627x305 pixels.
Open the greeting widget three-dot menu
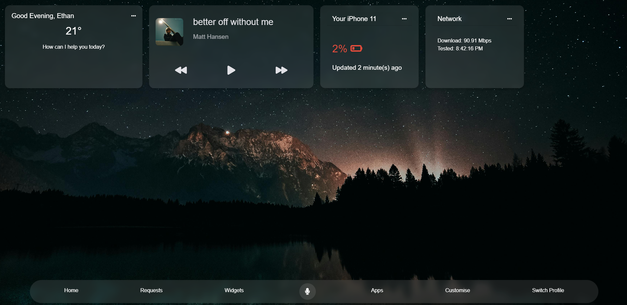coord(133,16)
